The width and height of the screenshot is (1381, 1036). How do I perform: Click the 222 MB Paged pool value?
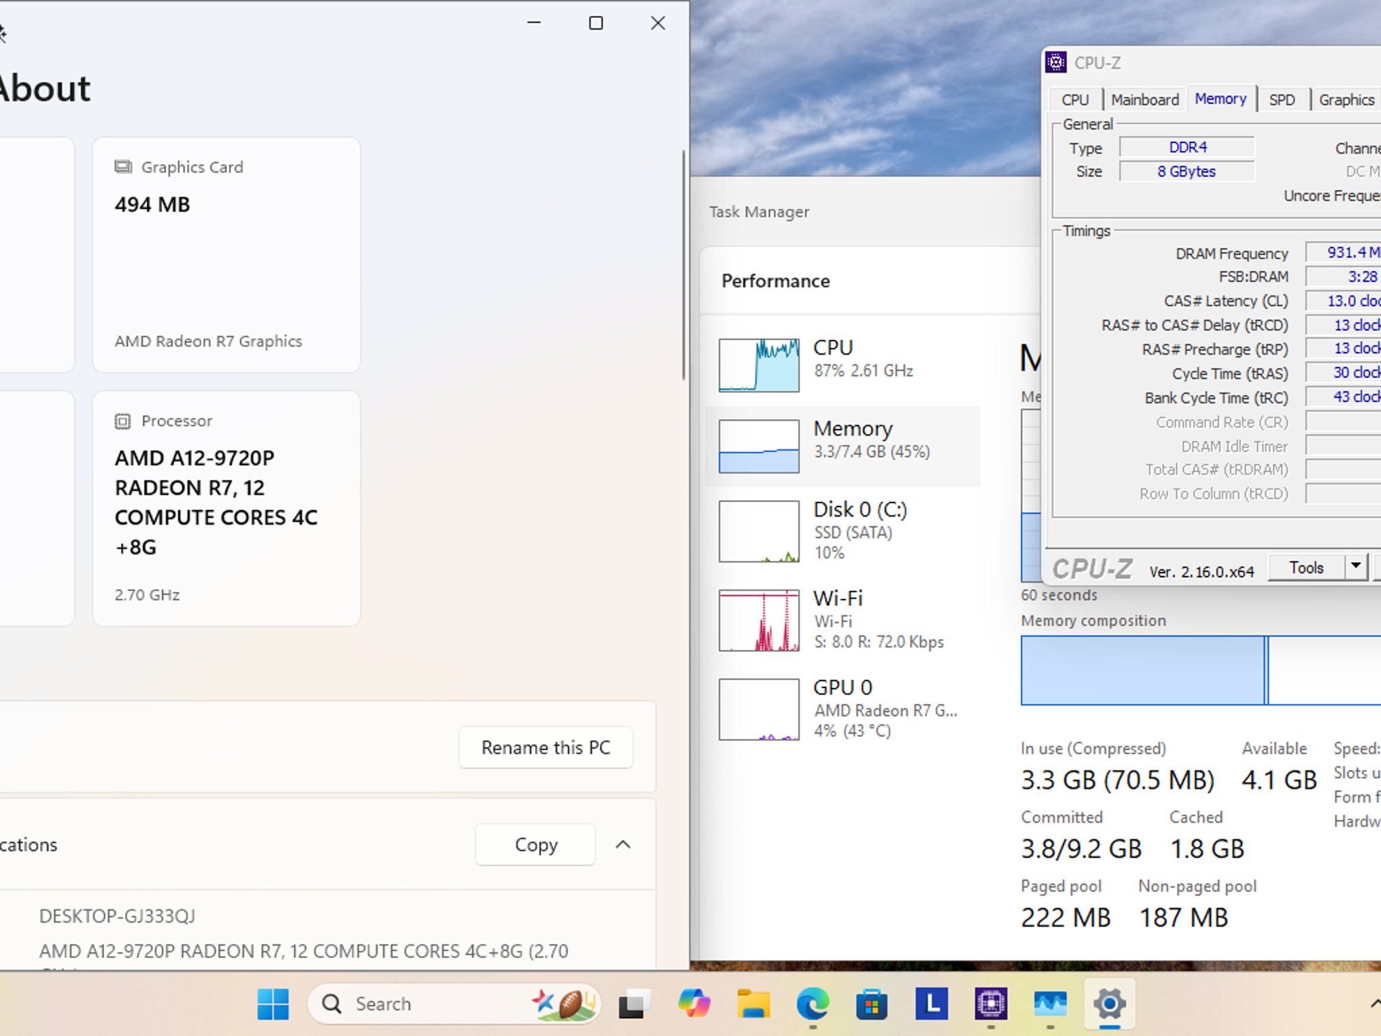(1065, 917)
